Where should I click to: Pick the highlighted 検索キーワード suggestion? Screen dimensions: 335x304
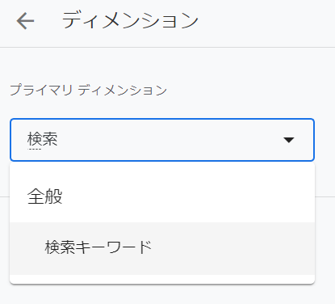[x=162, y=248]
